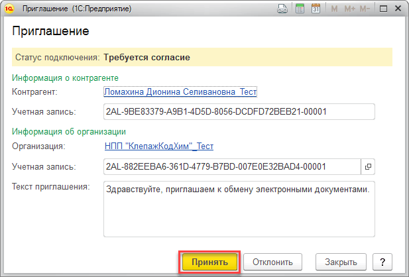Click the Требуется согласие status text

coord(146,57)
